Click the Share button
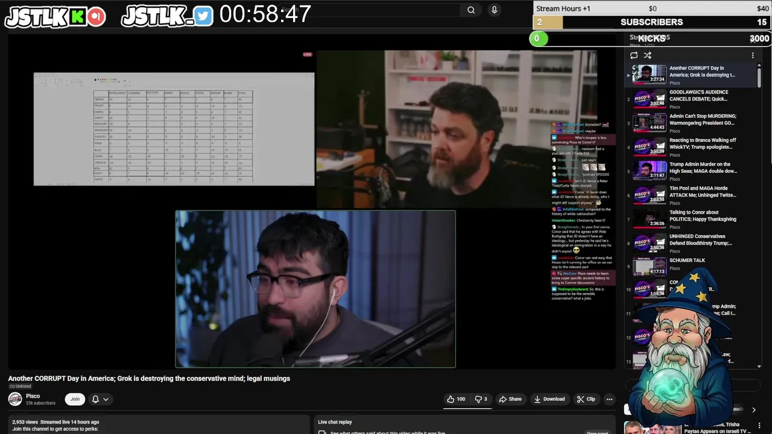This screenshot has height=434, width=772. (510, 399)
